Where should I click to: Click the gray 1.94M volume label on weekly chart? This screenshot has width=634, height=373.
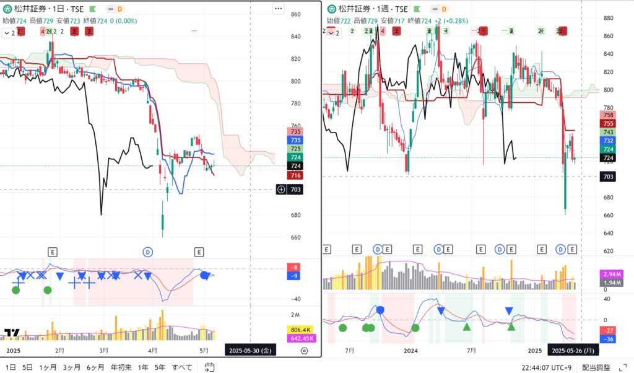click(612, 283)
